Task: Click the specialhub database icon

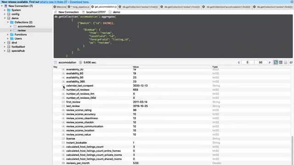Action: click(9, 51)
